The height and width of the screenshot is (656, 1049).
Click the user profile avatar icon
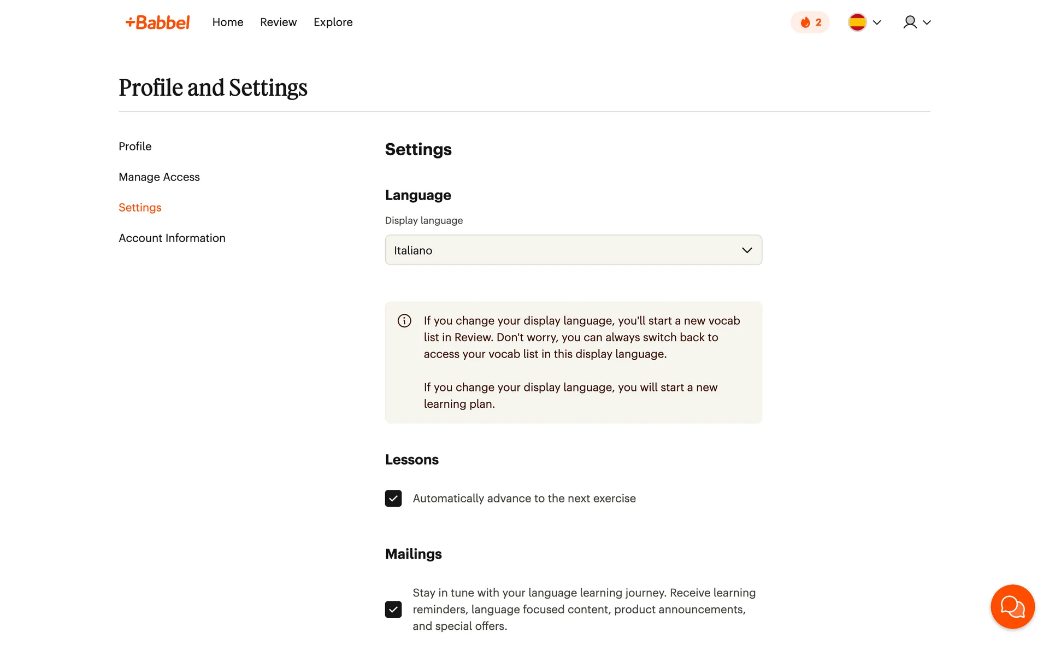(x=910, y=22)
